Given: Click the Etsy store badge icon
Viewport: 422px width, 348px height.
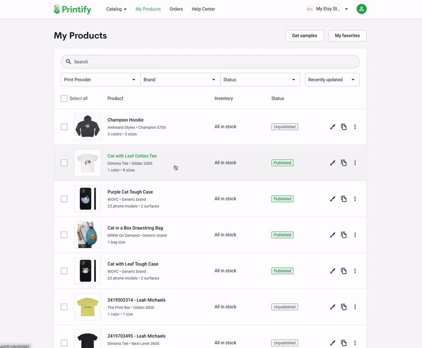Looking at the screenshot, I should pyautogui.click(x=309, y=9).
